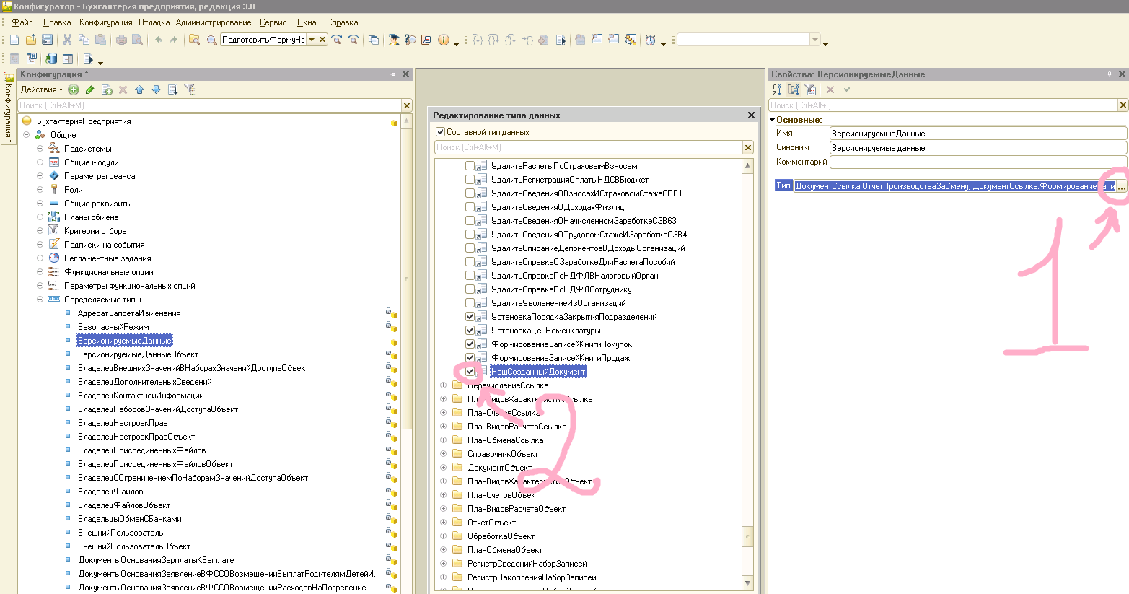Clear the toolbar search combo box
This screenshot has height=594, width=1129.
coord(322,40)
